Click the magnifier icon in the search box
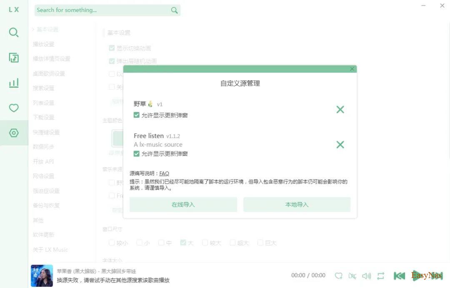 pos(174,10)
